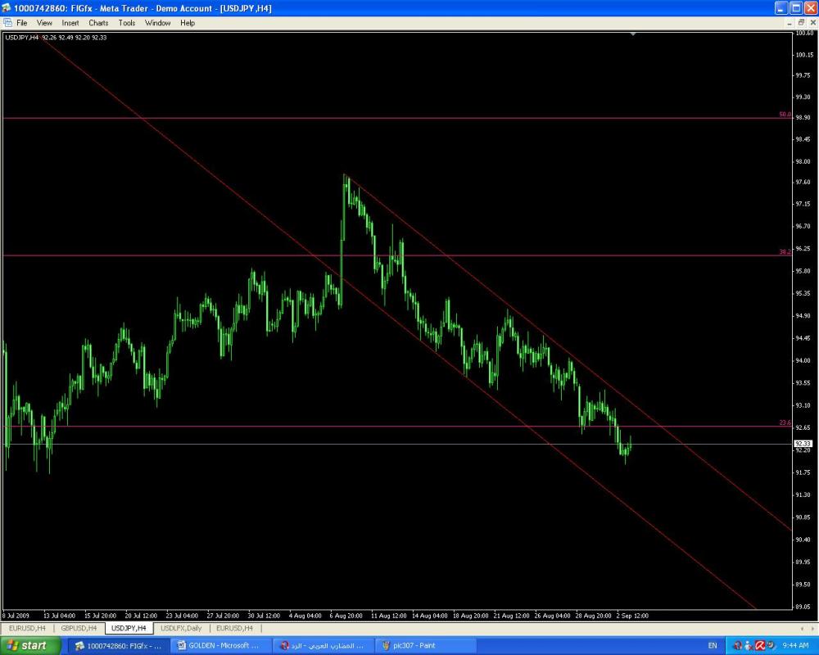This screenshot has width=819, height=655.
Task: Click the chart tabs scroll-right arrow
Action: click(811, 628)
